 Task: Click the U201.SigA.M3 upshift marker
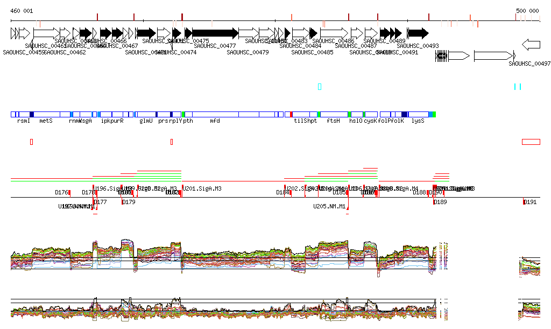coord(202,188)
